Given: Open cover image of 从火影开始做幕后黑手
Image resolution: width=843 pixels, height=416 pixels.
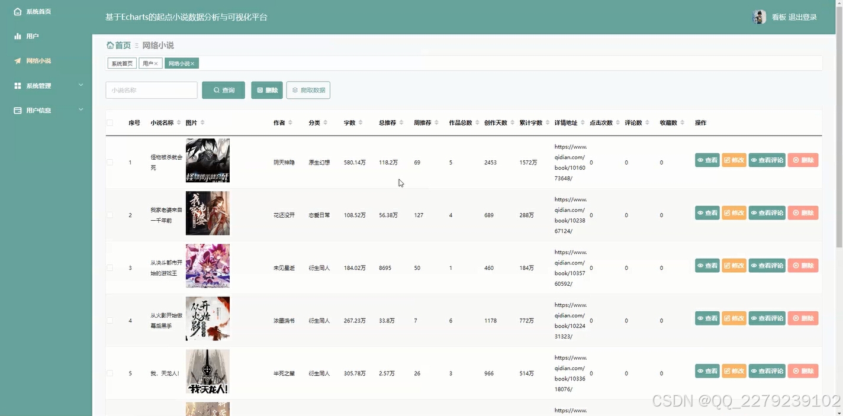Looking at the screenshot, I should (208, 318).
